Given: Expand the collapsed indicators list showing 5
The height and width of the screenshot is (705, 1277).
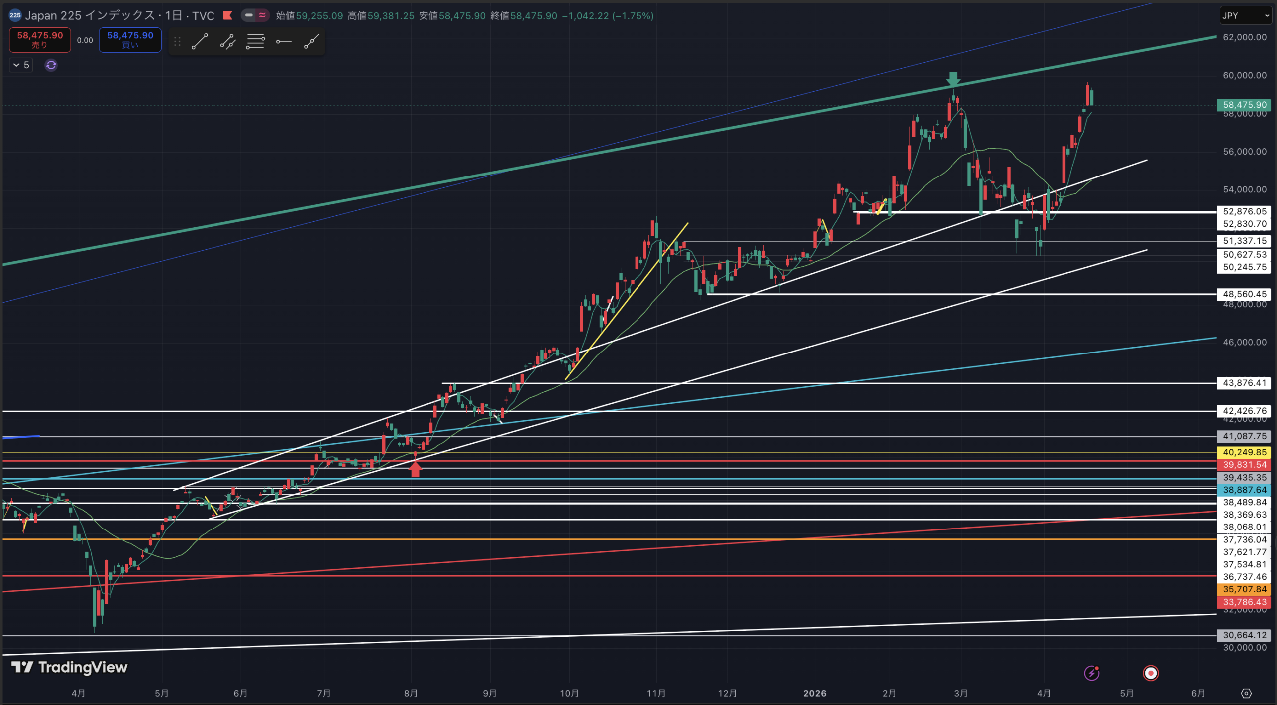Looking at the screenshot, I should pos(21,65).
